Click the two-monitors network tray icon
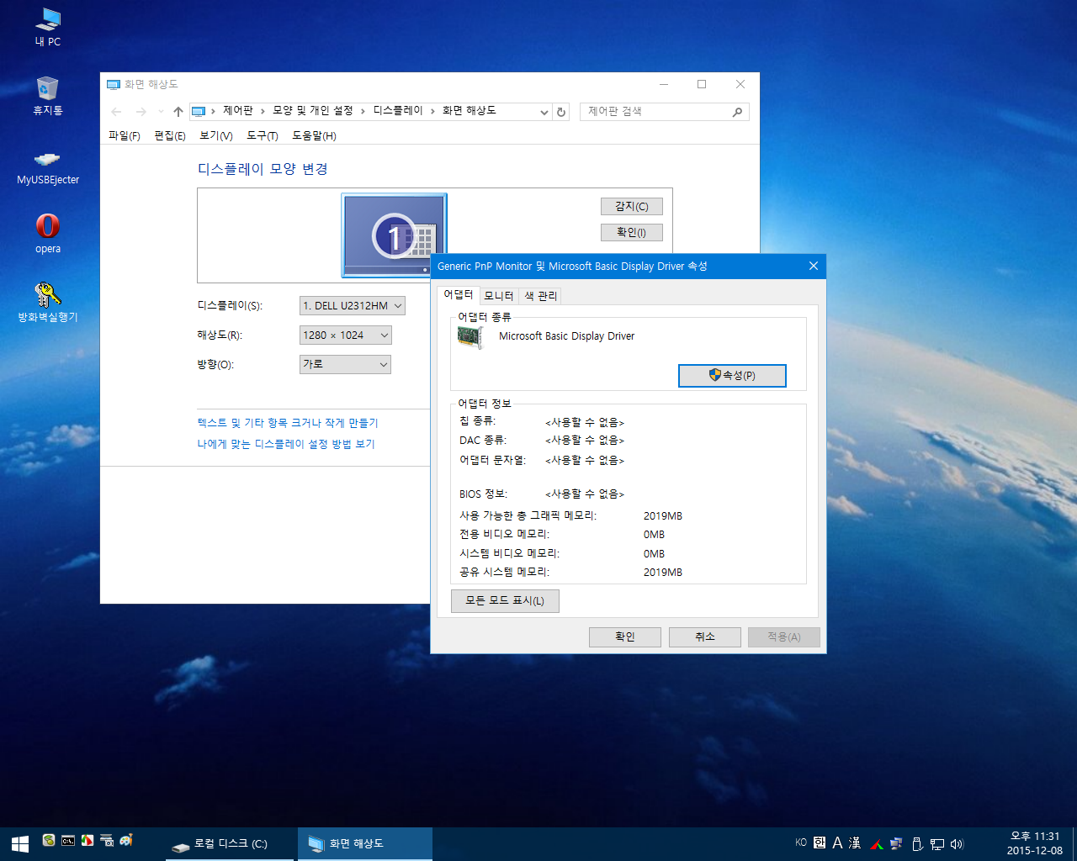This screenshot has width=1077, height=861. [x=896, y=844]
